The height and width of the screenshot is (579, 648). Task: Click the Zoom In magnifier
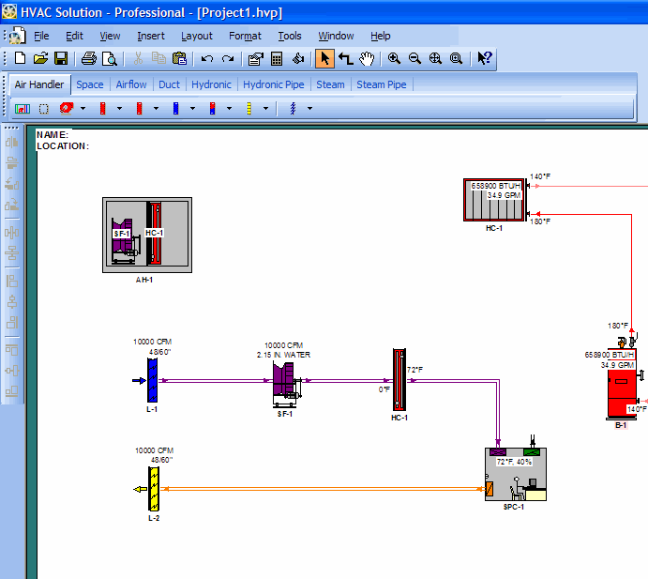[x=394, y=58]
